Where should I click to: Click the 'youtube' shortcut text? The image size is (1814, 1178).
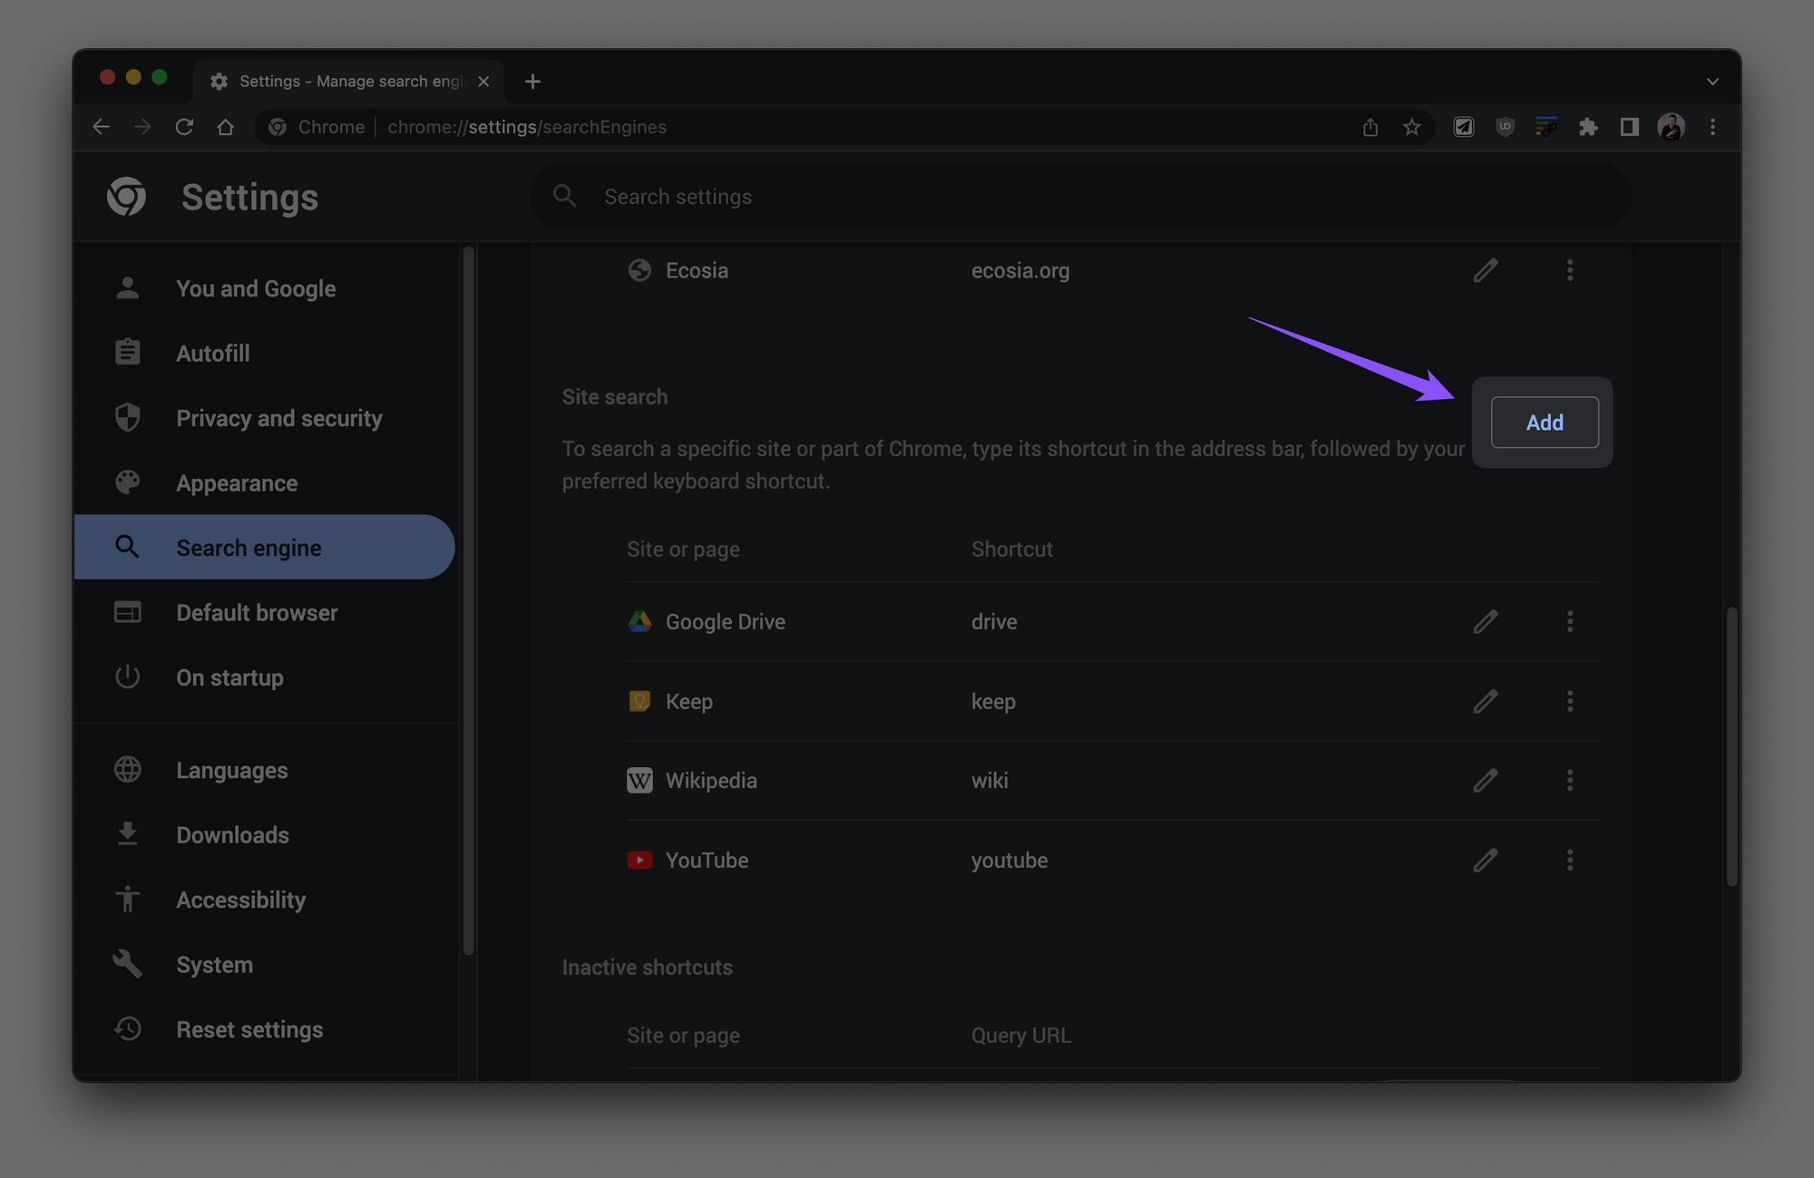[x=1009, y=861]
